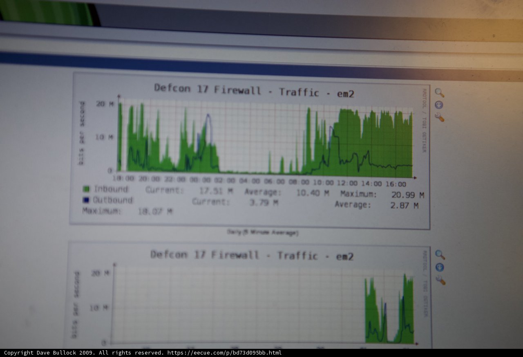Click lower graph's bits per second axis title
This screenshot has height=357, width=523.
click(76, 304)
